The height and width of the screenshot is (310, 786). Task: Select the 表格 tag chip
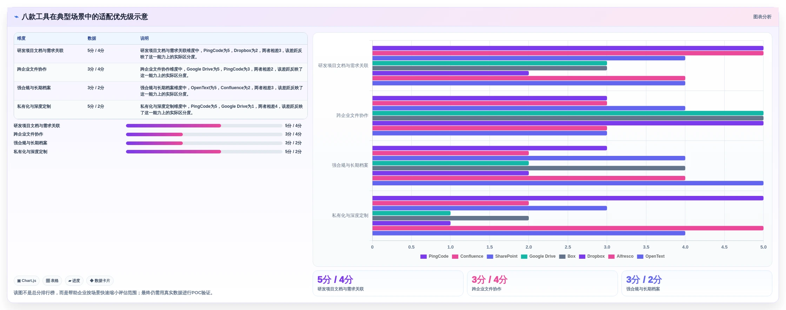(52, 281)
